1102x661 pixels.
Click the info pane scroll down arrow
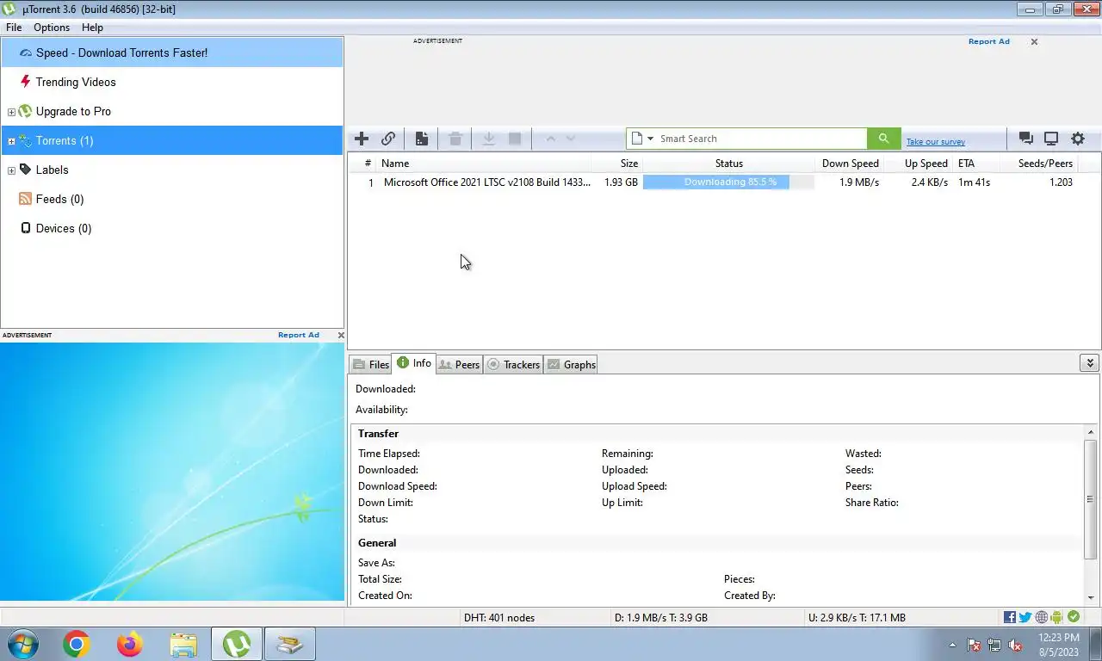tap(1091, 597)
